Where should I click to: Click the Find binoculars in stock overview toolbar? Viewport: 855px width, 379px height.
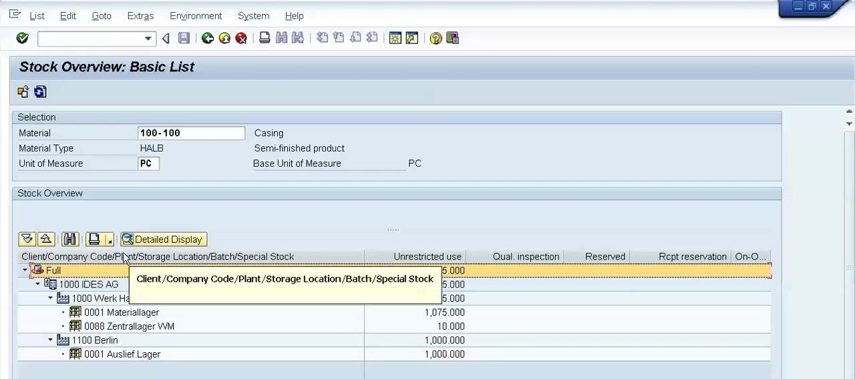[x=69, y=240]
